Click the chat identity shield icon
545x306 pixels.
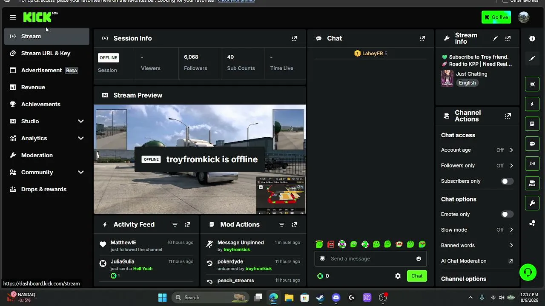pyautogui.click(x=322, y=259)
